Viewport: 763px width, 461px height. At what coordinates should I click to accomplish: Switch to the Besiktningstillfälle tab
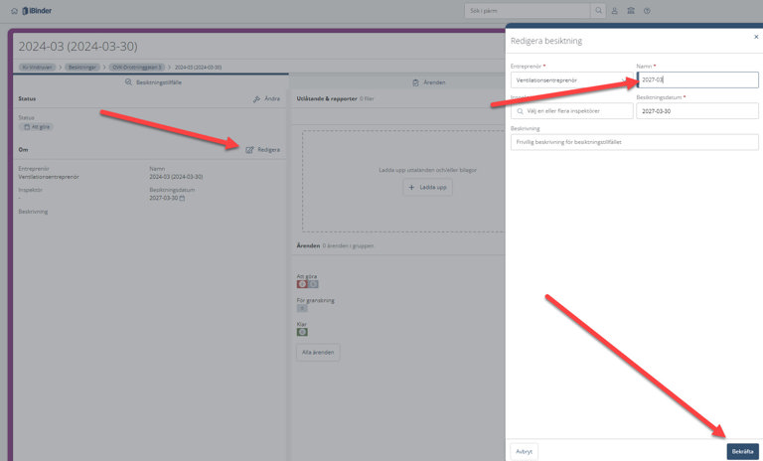pos(152,82)
